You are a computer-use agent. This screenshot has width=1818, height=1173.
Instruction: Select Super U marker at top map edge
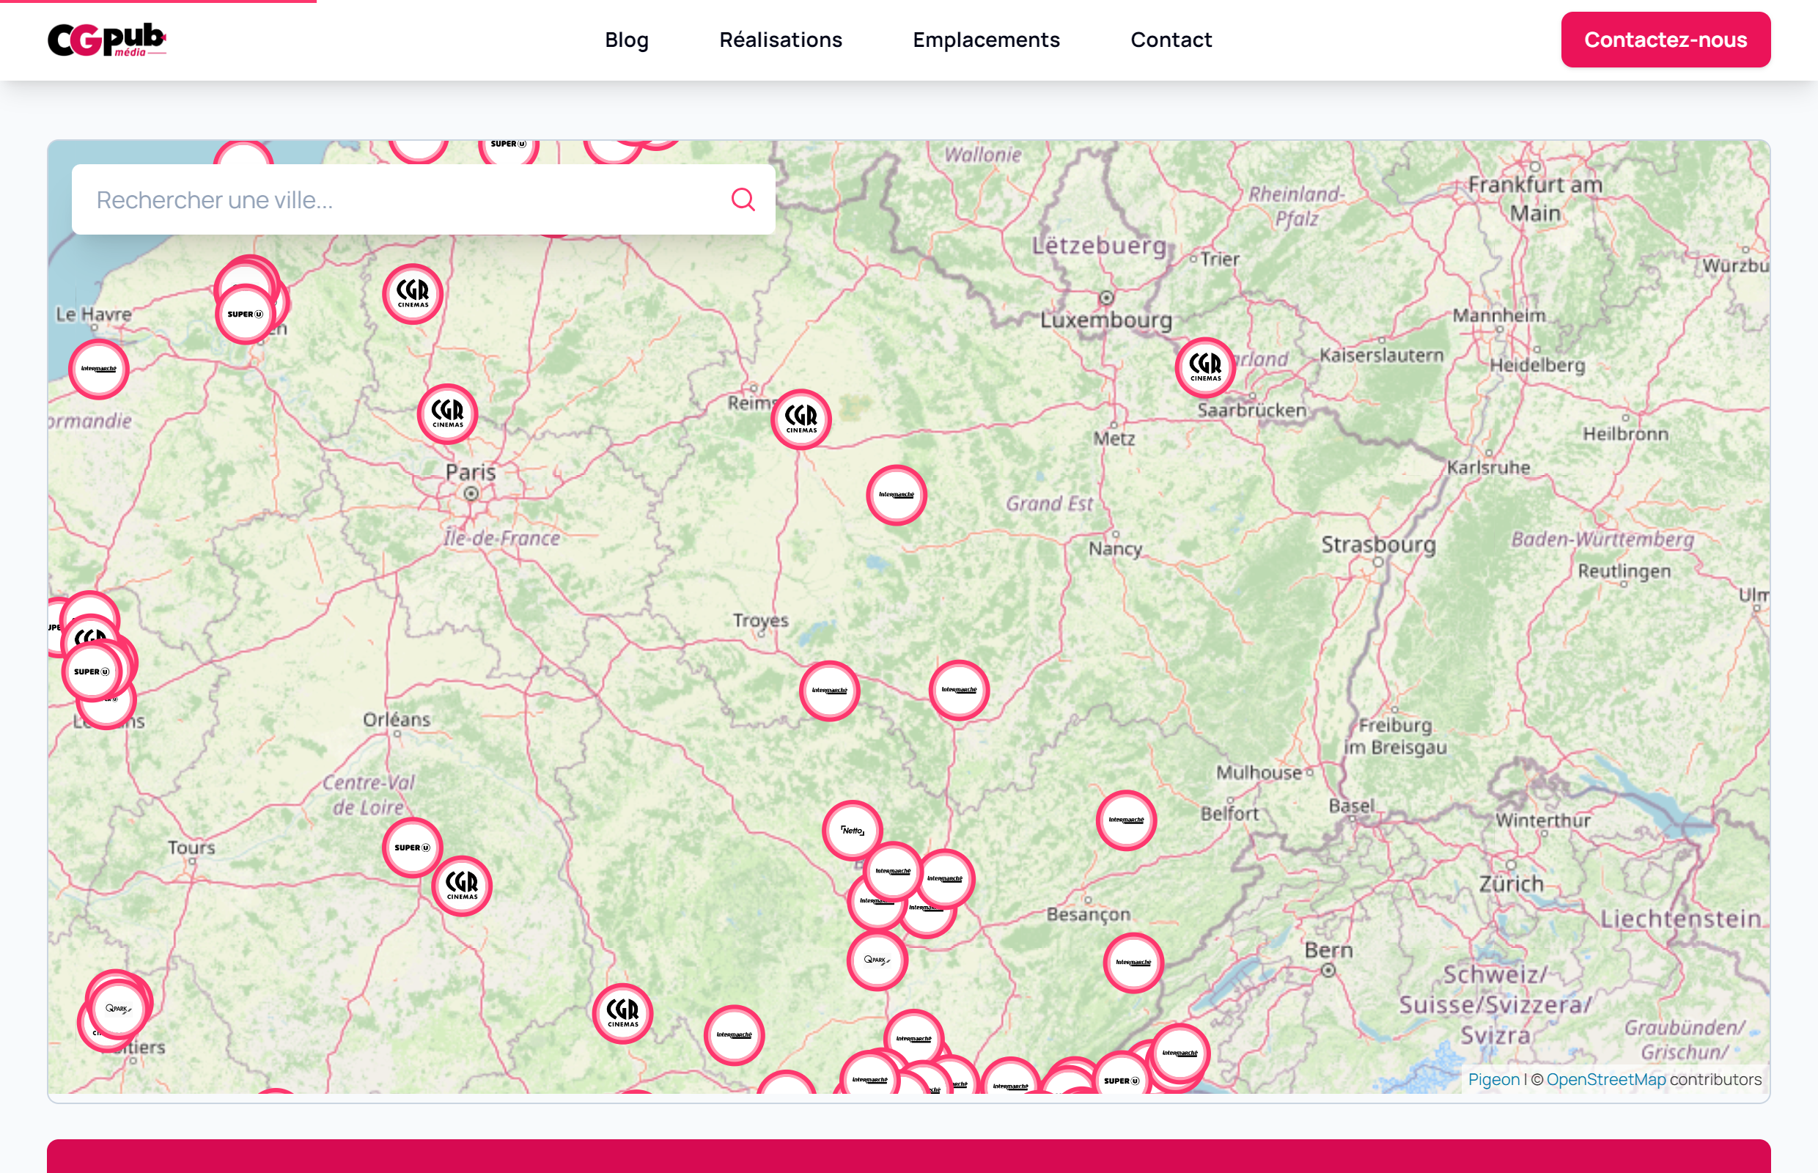[509, 150]
